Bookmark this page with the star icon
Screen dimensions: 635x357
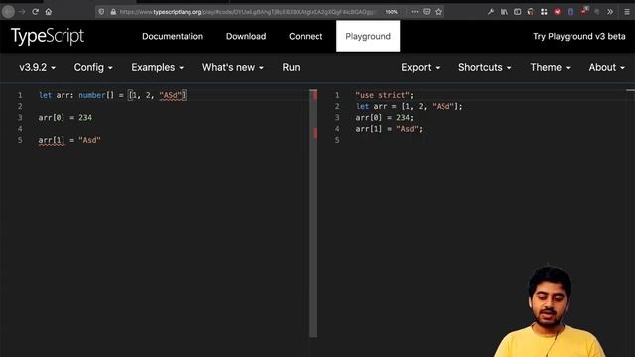[439, 12]
